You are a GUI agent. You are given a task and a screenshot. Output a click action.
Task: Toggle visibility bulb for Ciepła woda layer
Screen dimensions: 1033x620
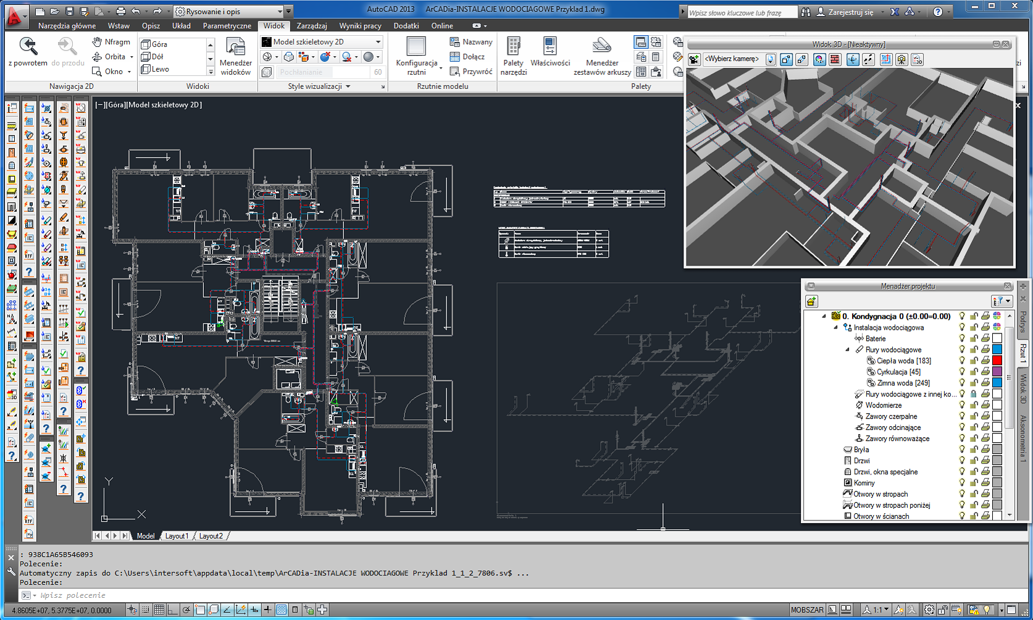tap(962, 361)
